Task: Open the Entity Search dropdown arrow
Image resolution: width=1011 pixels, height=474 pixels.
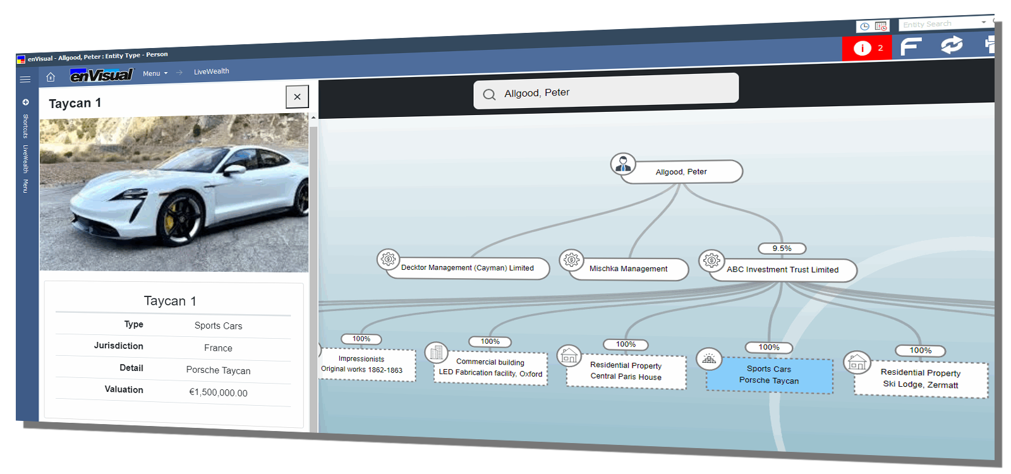Action: 984,22
